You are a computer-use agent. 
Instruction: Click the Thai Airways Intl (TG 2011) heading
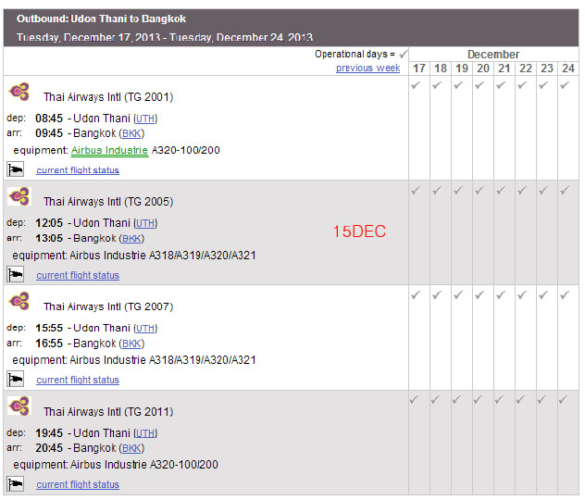pyautogui.click(x=108, y=412)
